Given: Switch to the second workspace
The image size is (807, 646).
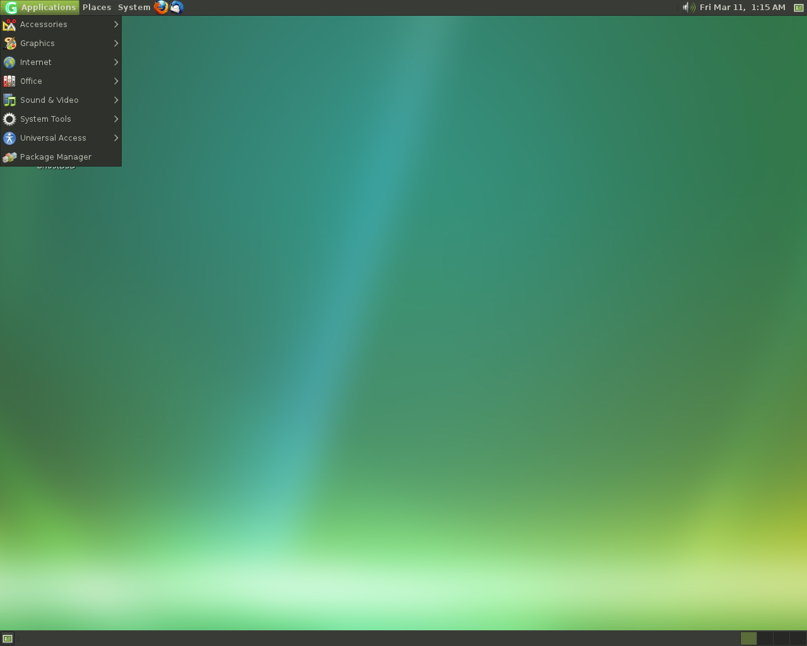Looking at the screenshot, I should [765, 638].
